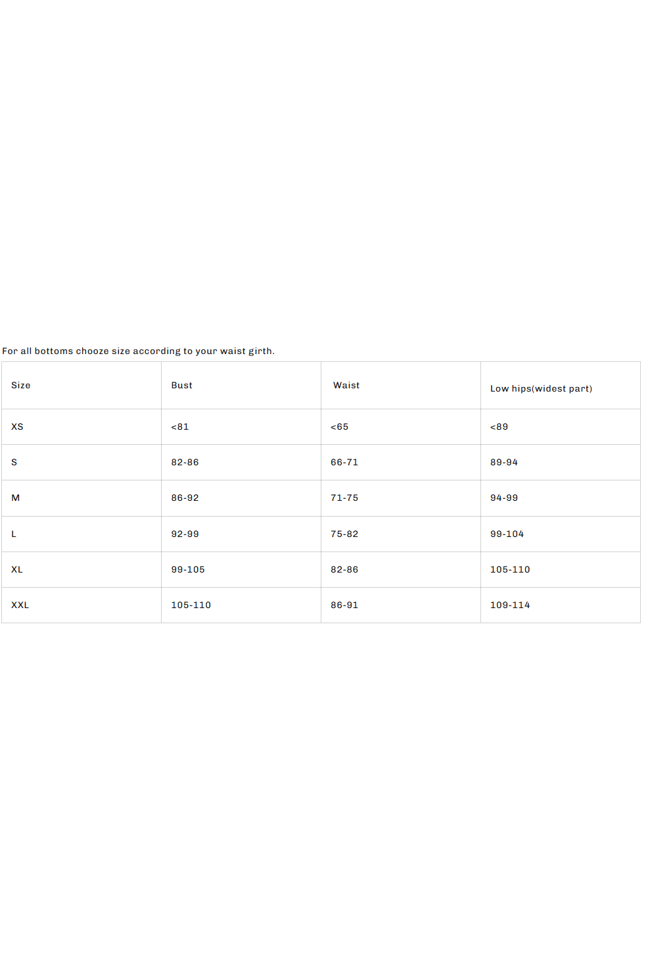The image size is (650, 976).
Task: Click the low hips value 94-99
Action: (504, 498)
